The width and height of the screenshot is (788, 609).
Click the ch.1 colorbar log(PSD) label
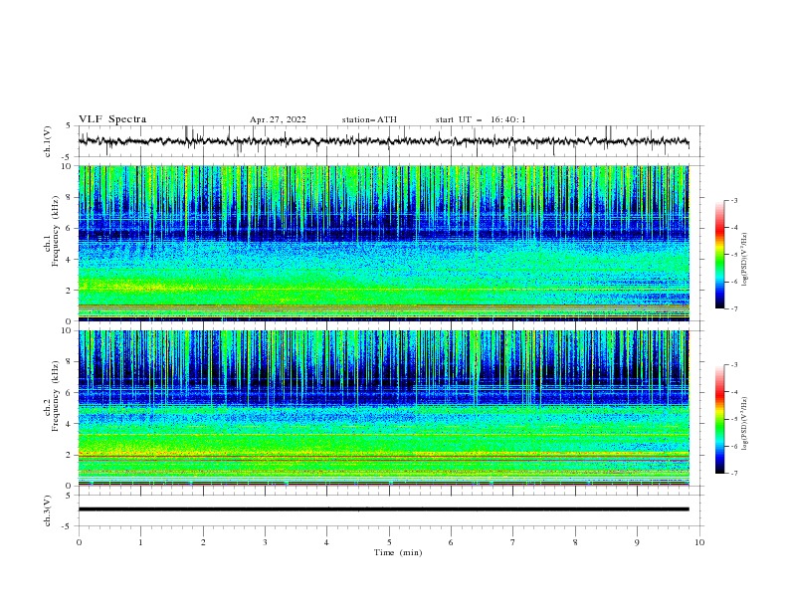tap(745, 260)
